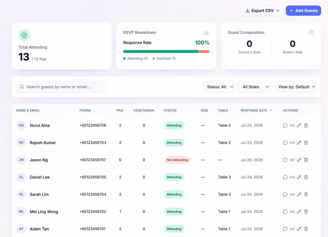Open message icon for Daniel Lee
Viewport: 328px width, 237px height.
click(285, 177)
